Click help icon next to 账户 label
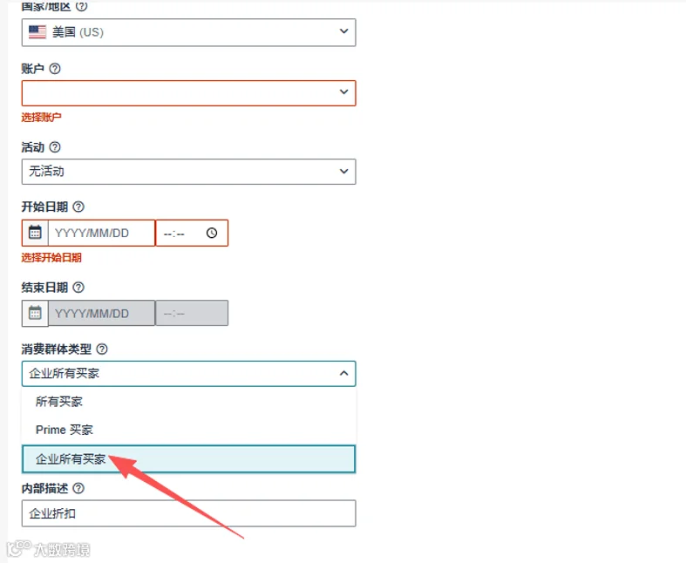 tap(55, 69)
